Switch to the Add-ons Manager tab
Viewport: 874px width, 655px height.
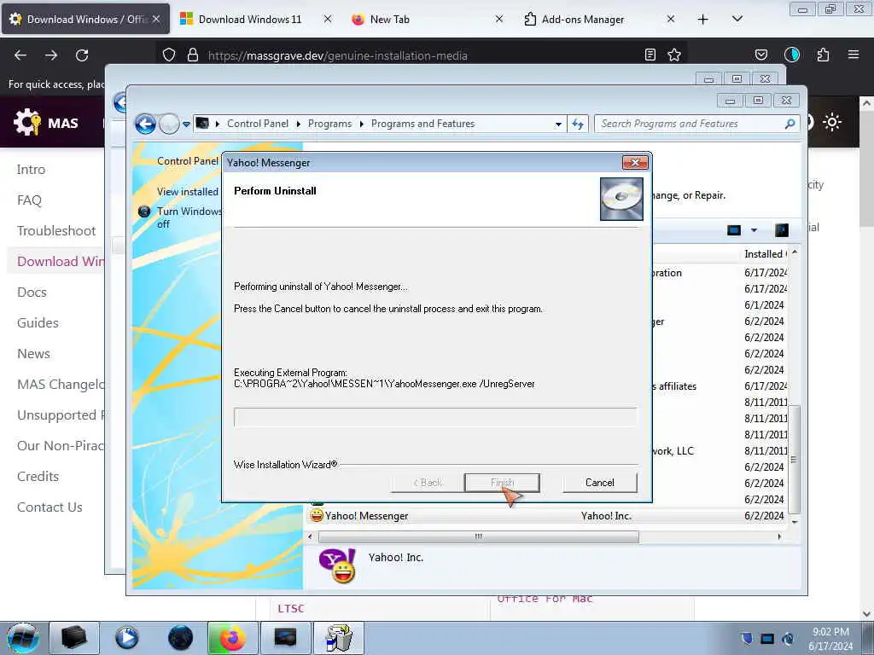point(582,19)
